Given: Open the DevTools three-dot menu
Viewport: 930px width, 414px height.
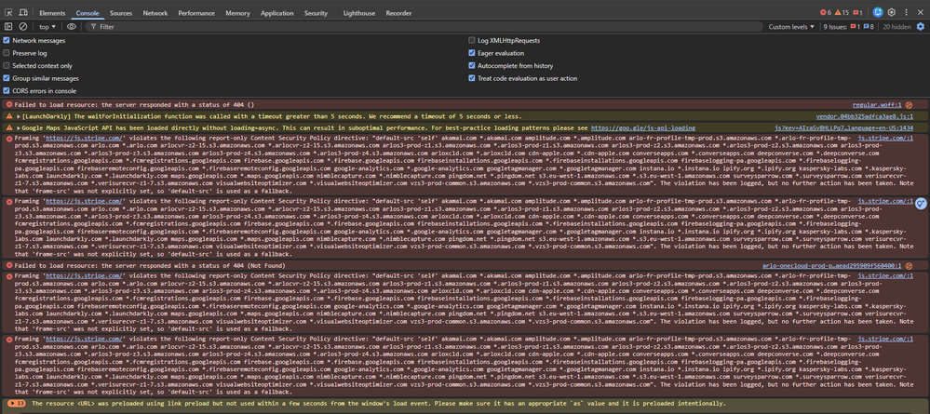Looking at the screenshot, I should [x=906, y=12].
